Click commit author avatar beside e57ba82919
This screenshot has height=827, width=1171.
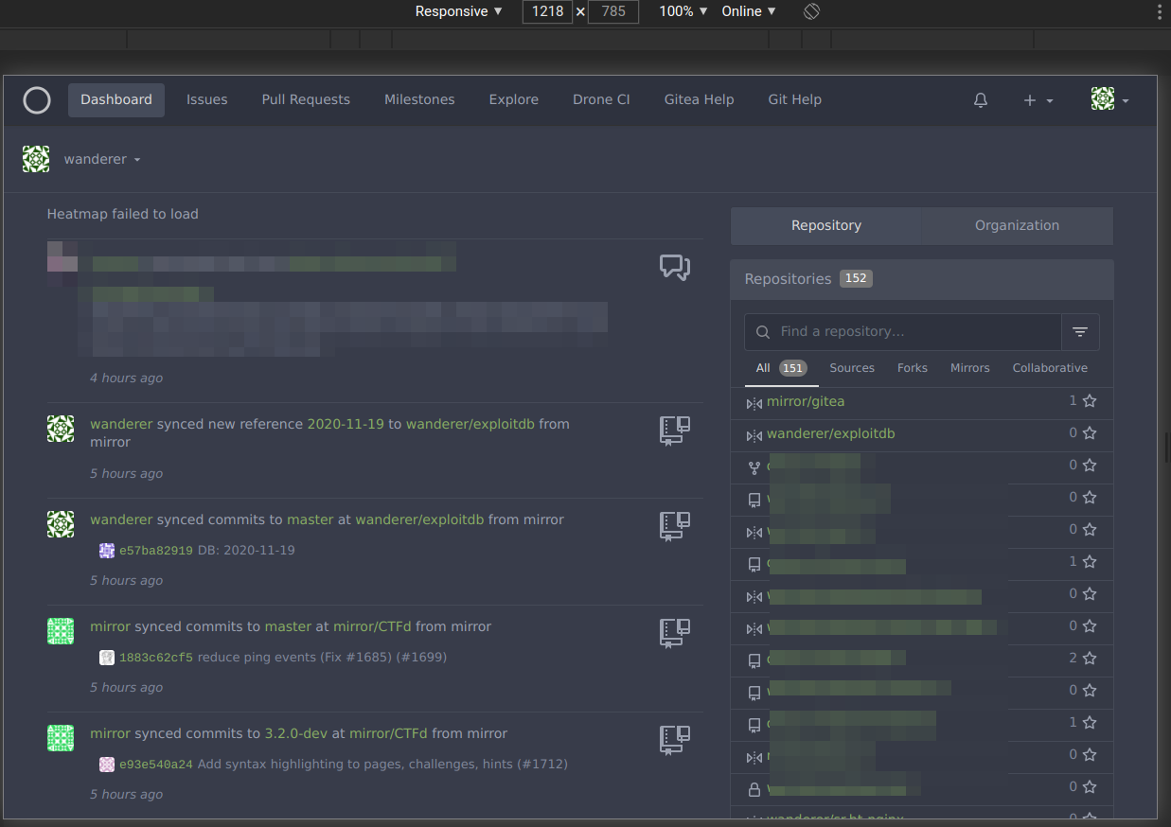click(x=107, y=551)
